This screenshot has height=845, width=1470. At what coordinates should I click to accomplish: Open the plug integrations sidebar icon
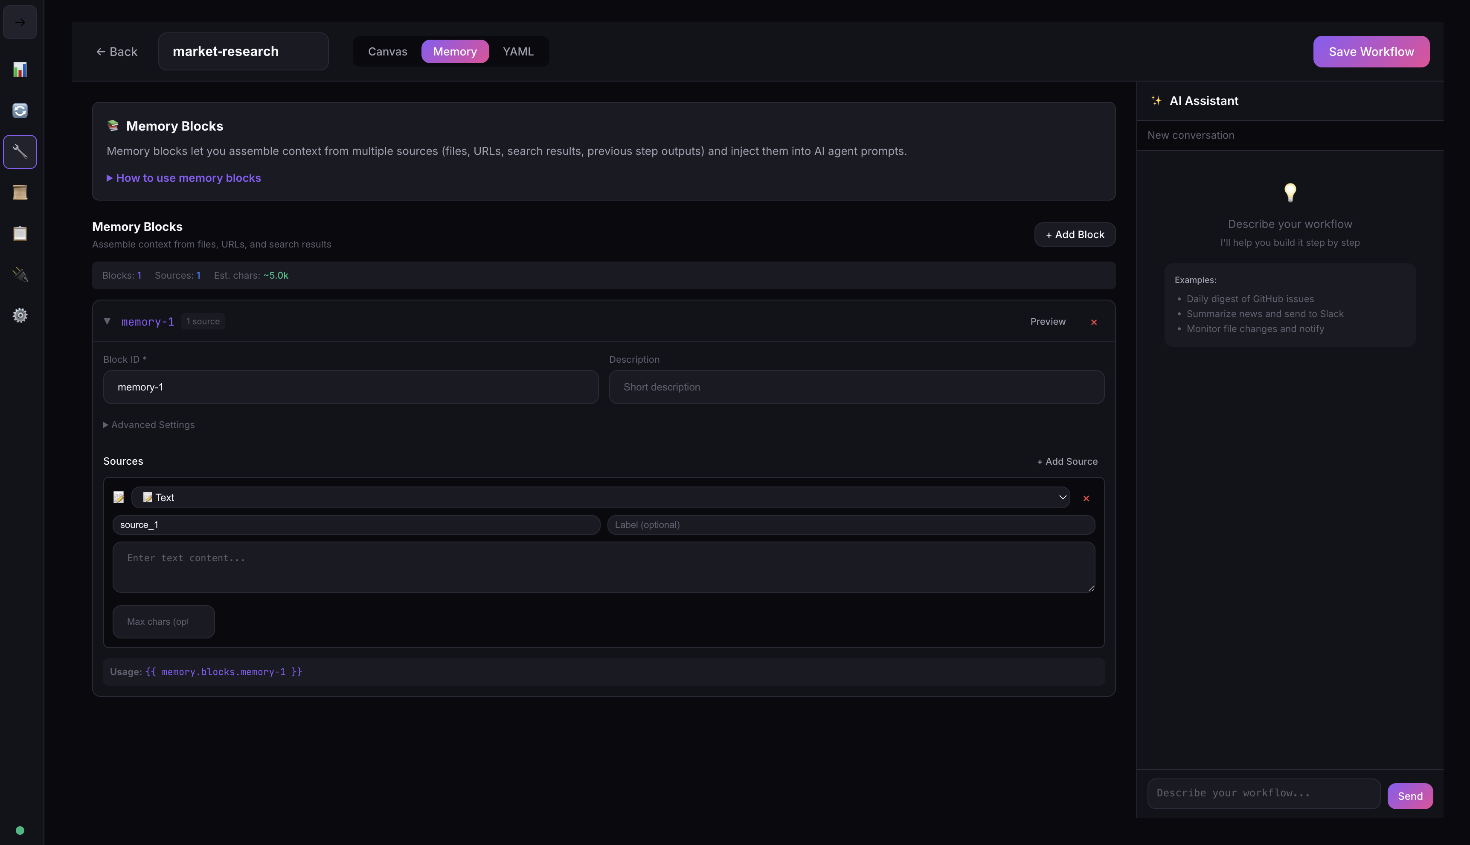(x=20, y=274)
